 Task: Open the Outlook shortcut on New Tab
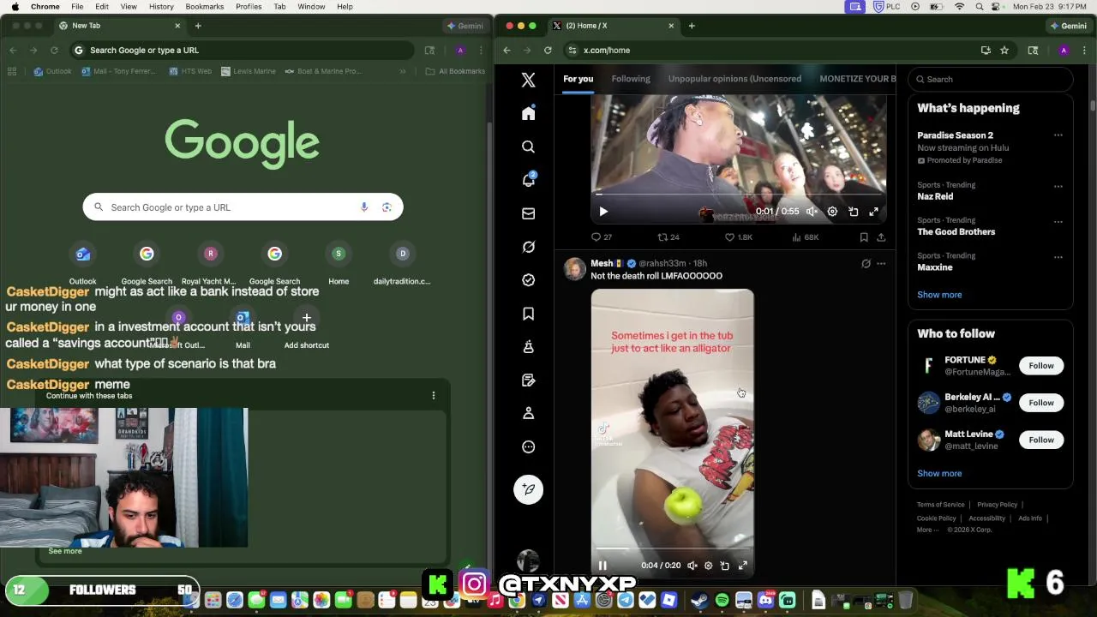click(x=83, y=261)
